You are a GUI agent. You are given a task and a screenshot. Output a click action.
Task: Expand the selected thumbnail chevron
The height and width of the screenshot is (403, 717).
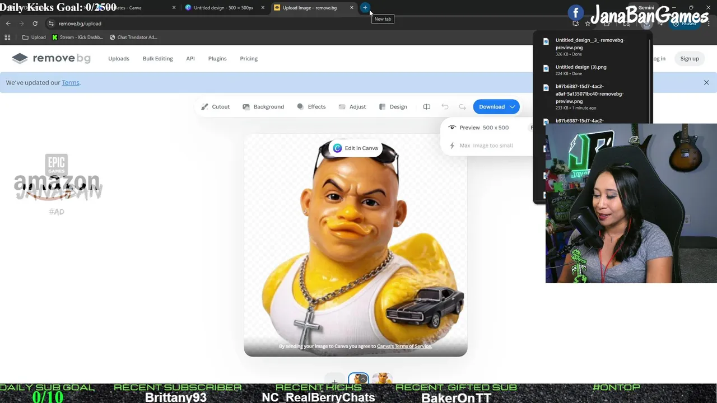(362, 379)
